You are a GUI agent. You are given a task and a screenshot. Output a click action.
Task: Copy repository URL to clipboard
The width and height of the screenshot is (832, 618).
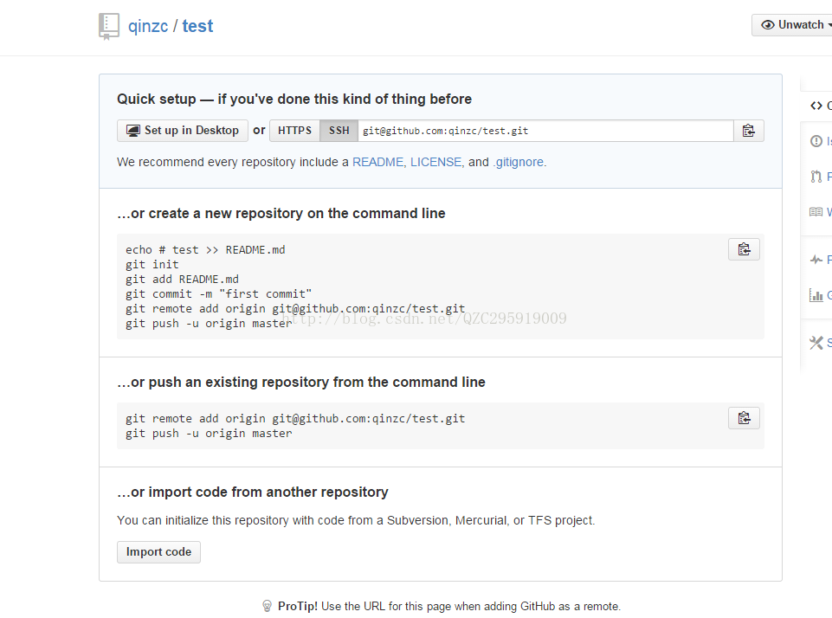749,131
